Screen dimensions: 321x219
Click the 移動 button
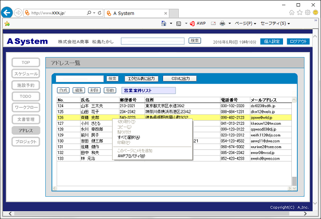(110, 90)
